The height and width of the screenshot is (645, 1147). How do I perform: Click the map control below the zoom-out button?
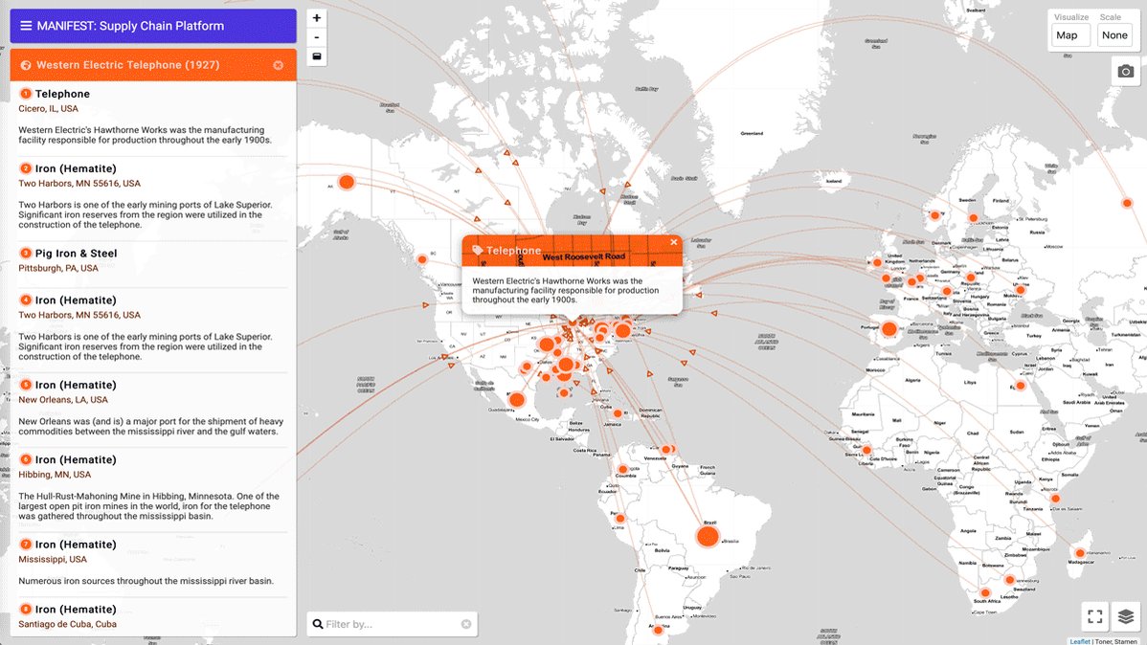[317, 56]
